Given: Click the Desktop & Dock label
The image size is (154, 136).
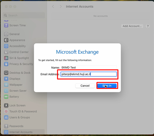Looking at the screenshot, I should pyautogui.click(x=20, y=73).
